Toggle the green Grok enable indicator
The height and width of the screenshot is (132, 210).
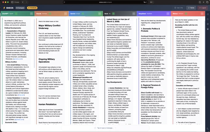tap(113, 14)
